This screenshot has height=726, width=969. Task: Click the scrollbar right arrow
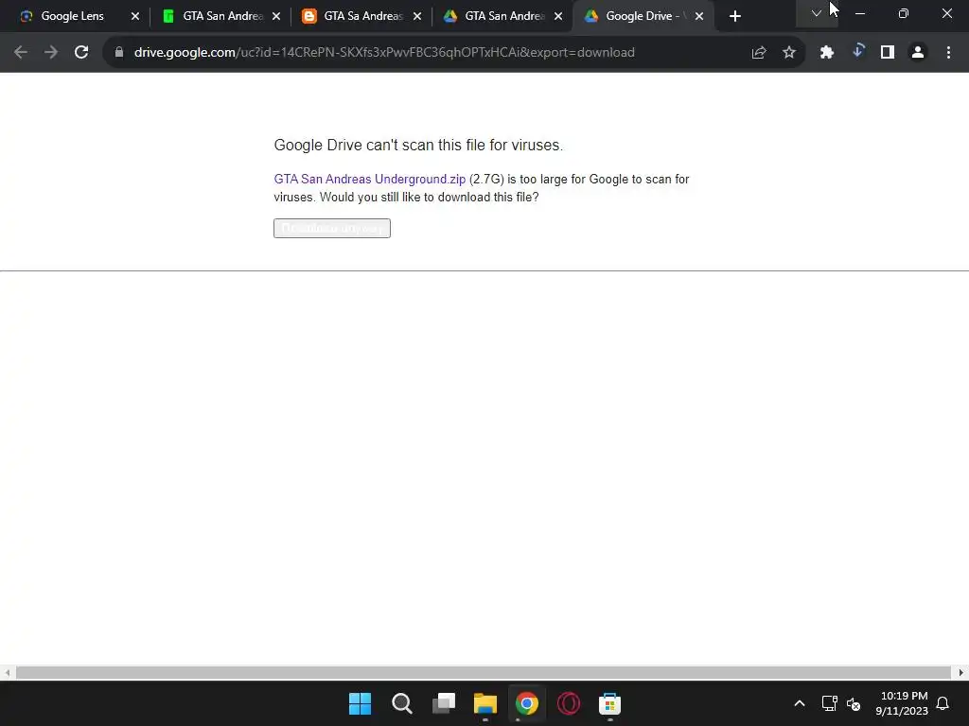click(961, 672)
